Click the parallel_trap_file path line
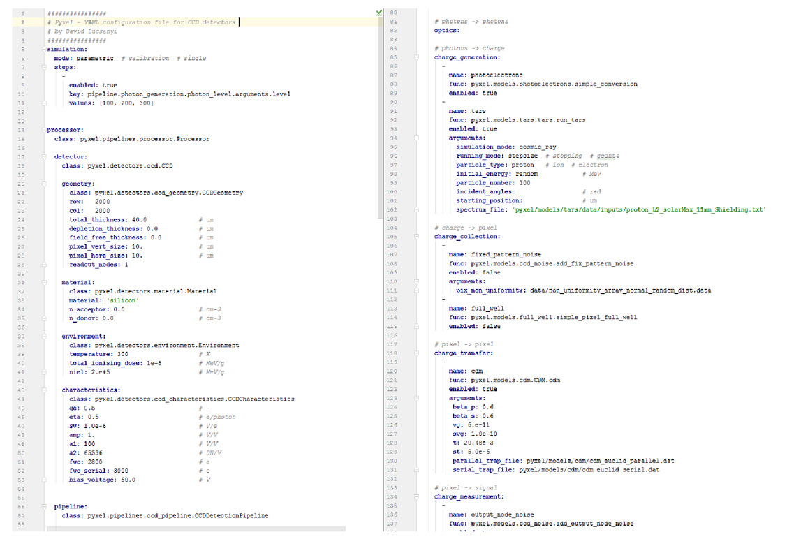This screenshot has height=539, width=787. pyautogui.click(x=563, y=462)
